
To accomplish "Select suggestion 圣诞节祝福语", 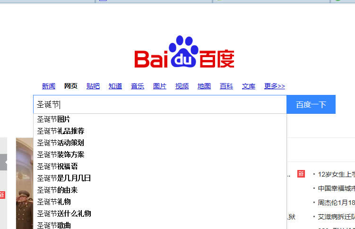I will (57, 166).
